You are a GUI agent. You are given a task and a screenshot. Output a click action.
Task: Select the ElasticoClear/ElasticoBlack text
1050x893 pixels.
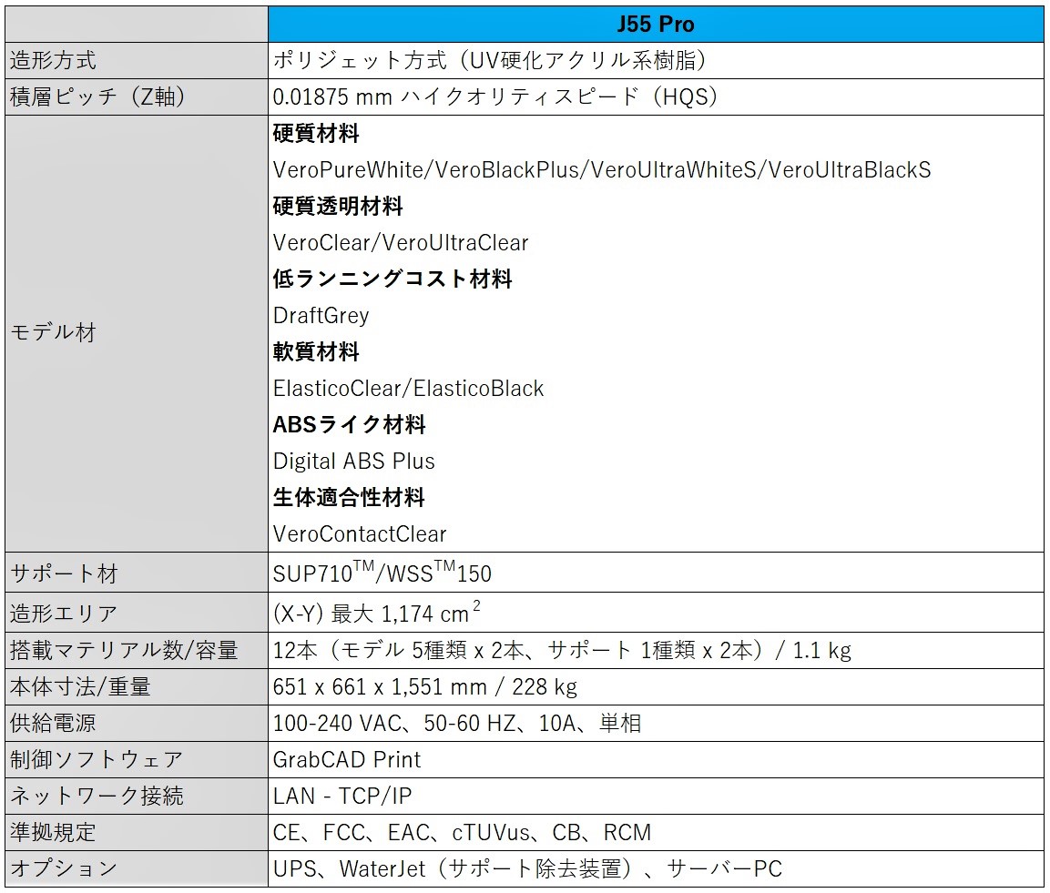[x=408, y=389]
